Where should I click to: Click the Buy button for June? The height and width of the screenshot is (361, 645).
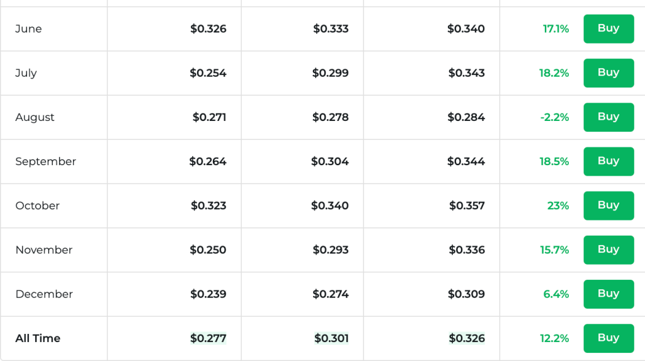coord(608,29)
